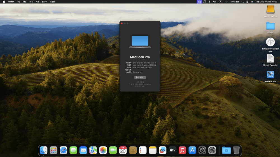Open the 이동 menu
Viewport: 280px width, 157px height.
pyautogui.click(x=37, y=2)
